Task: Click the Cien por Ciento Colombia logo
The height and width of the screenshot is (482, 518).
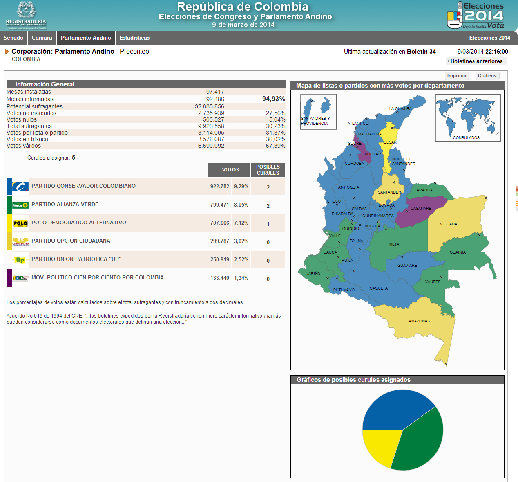Action: (20, 278)
